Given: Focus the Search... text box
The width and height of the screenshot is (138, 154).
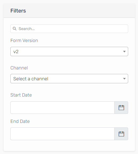Looking at the screenshot, I should click(69, 29).
